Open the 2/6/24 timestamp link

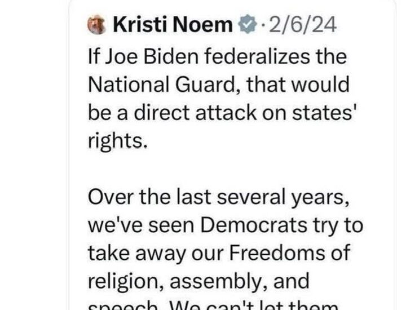click(303, 25)
